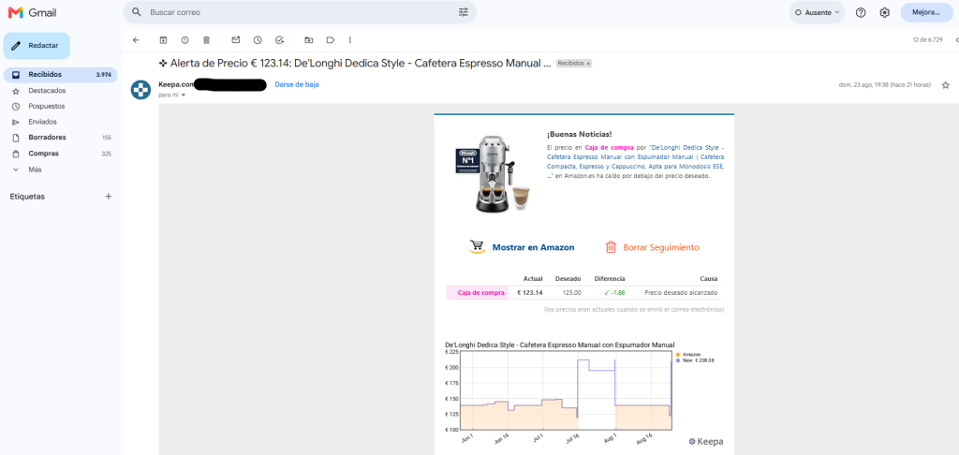Expand recipient details arrow next to para mí

coord(183,95)
